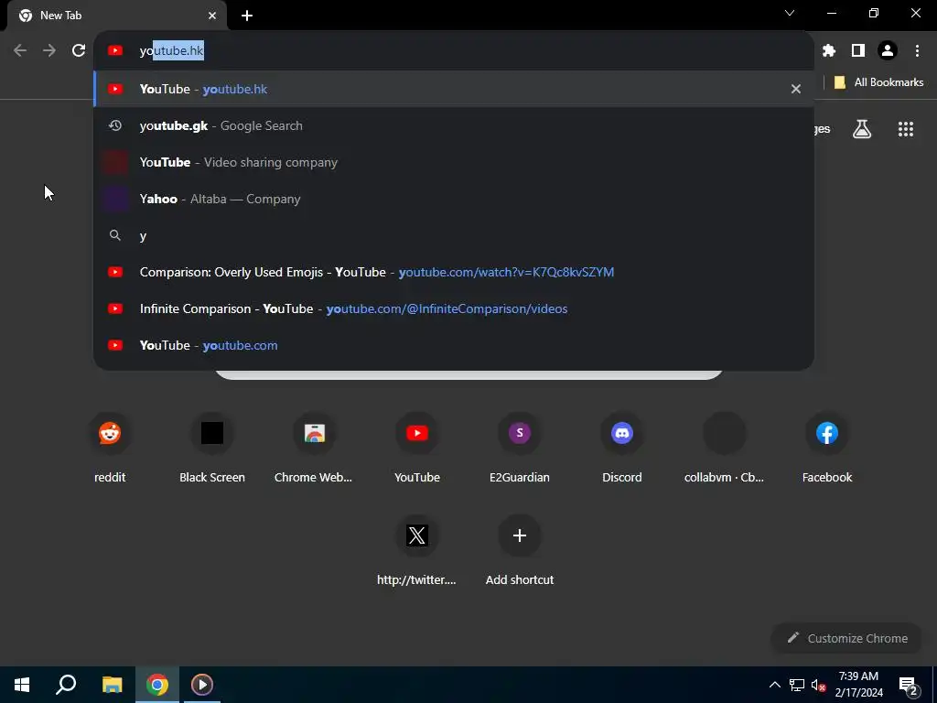Open the media player taskbar icon
The height and width of the screenshot is (703, 937).
click(x=202, y=685)
